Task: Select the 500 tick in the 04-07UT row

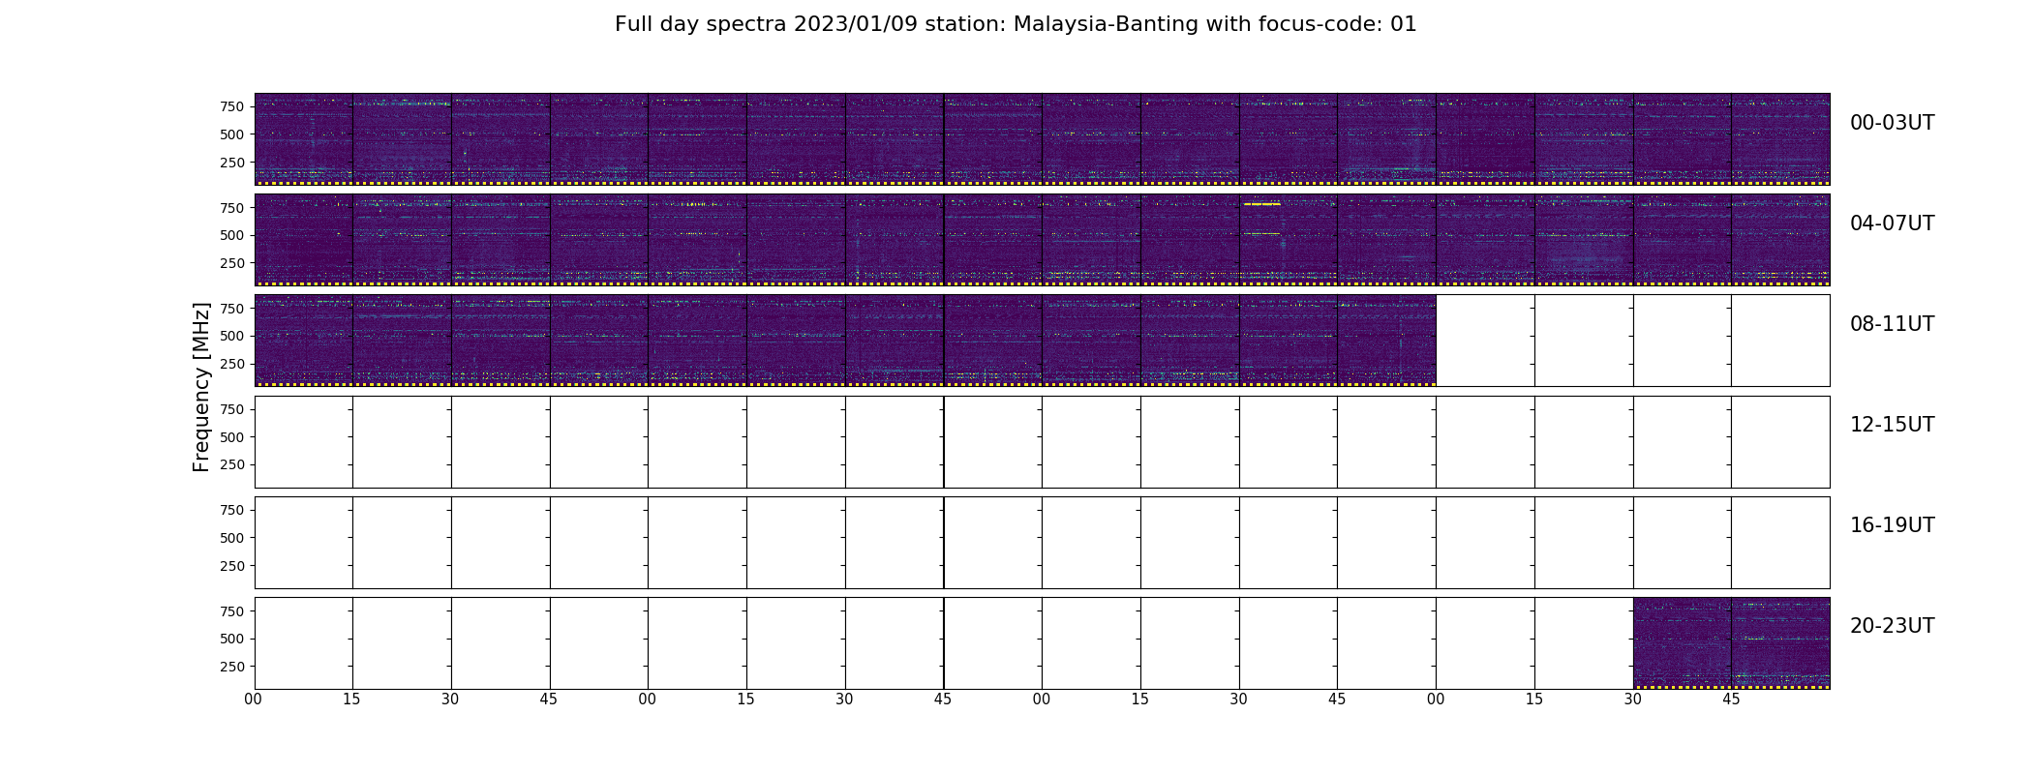Action: tap(231, 235)
